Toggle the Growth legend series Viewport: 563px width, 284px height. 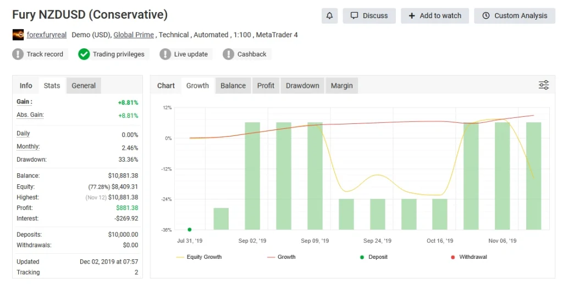click(281, 257)
